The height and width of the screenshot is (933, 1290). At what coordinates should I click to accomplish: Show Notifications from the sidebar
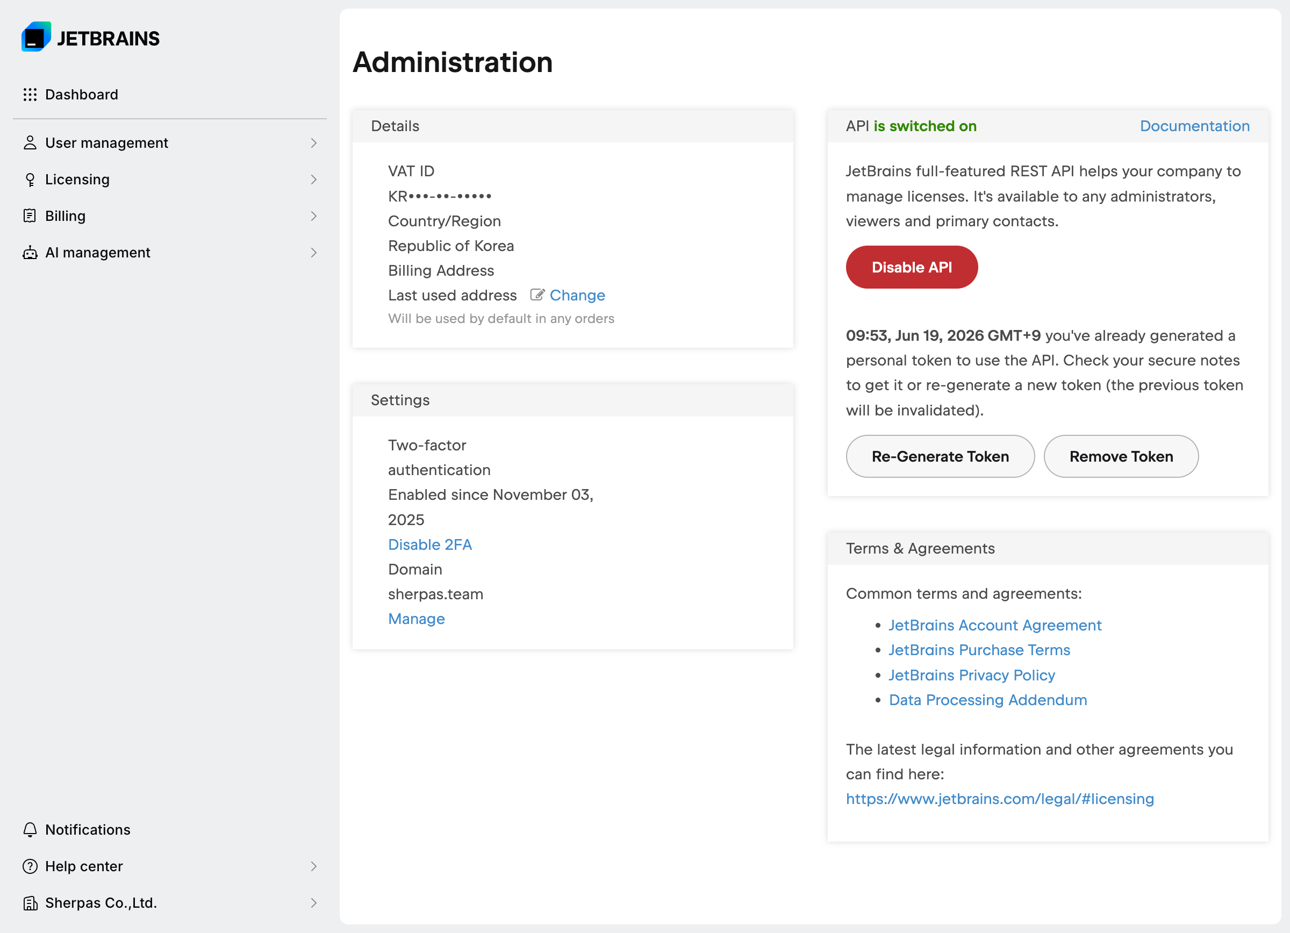pyautogui.click(x=169, y=829)
